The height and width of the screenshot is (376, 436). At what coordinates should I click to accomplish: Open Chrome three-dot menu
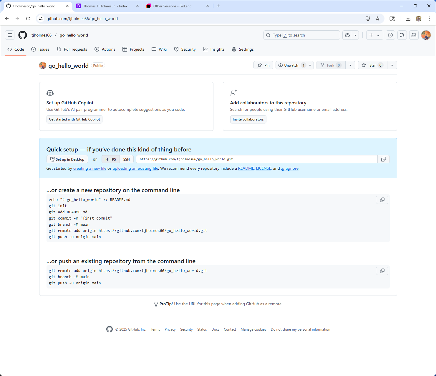[429, 19]
